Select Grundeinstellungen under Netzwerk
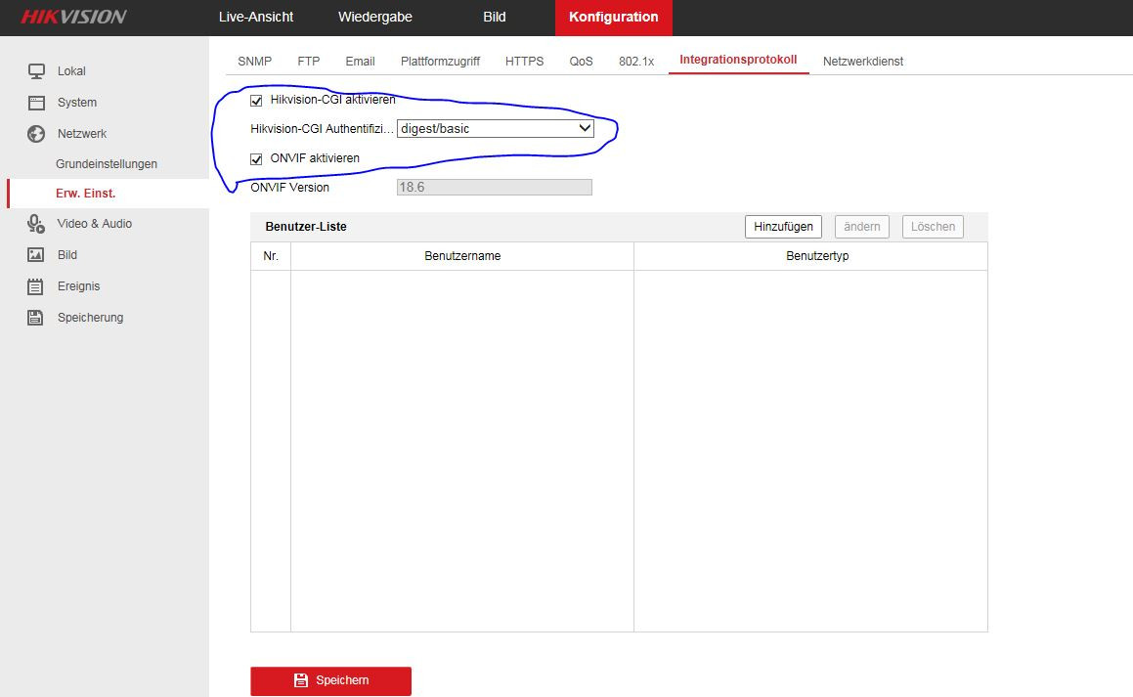The image size is (1133, 697). 106,164
